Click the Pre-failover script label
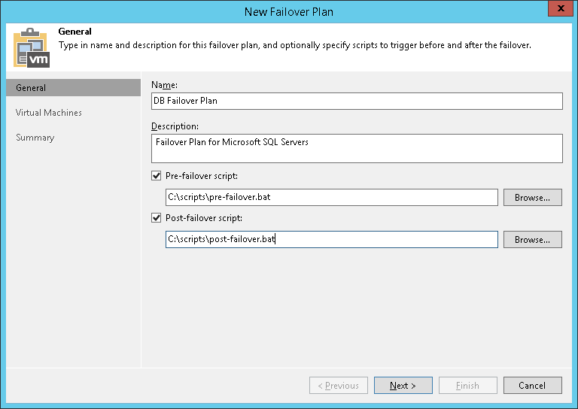Image resolution: width=578 pixels, height=409 pixels. click(x=201, y=176)
